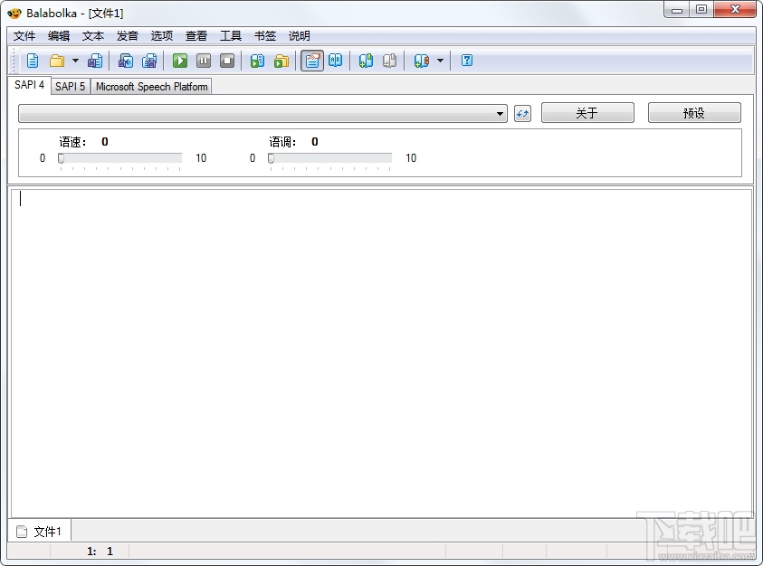Click the refresh voices icon button

pos(522,114)
